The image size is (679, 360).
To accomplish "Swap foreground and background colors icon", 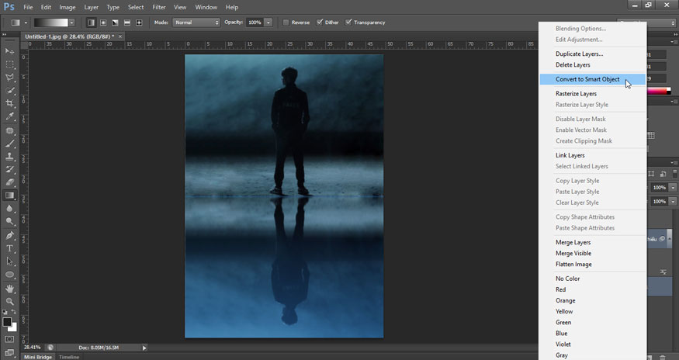I will (14, 312).
